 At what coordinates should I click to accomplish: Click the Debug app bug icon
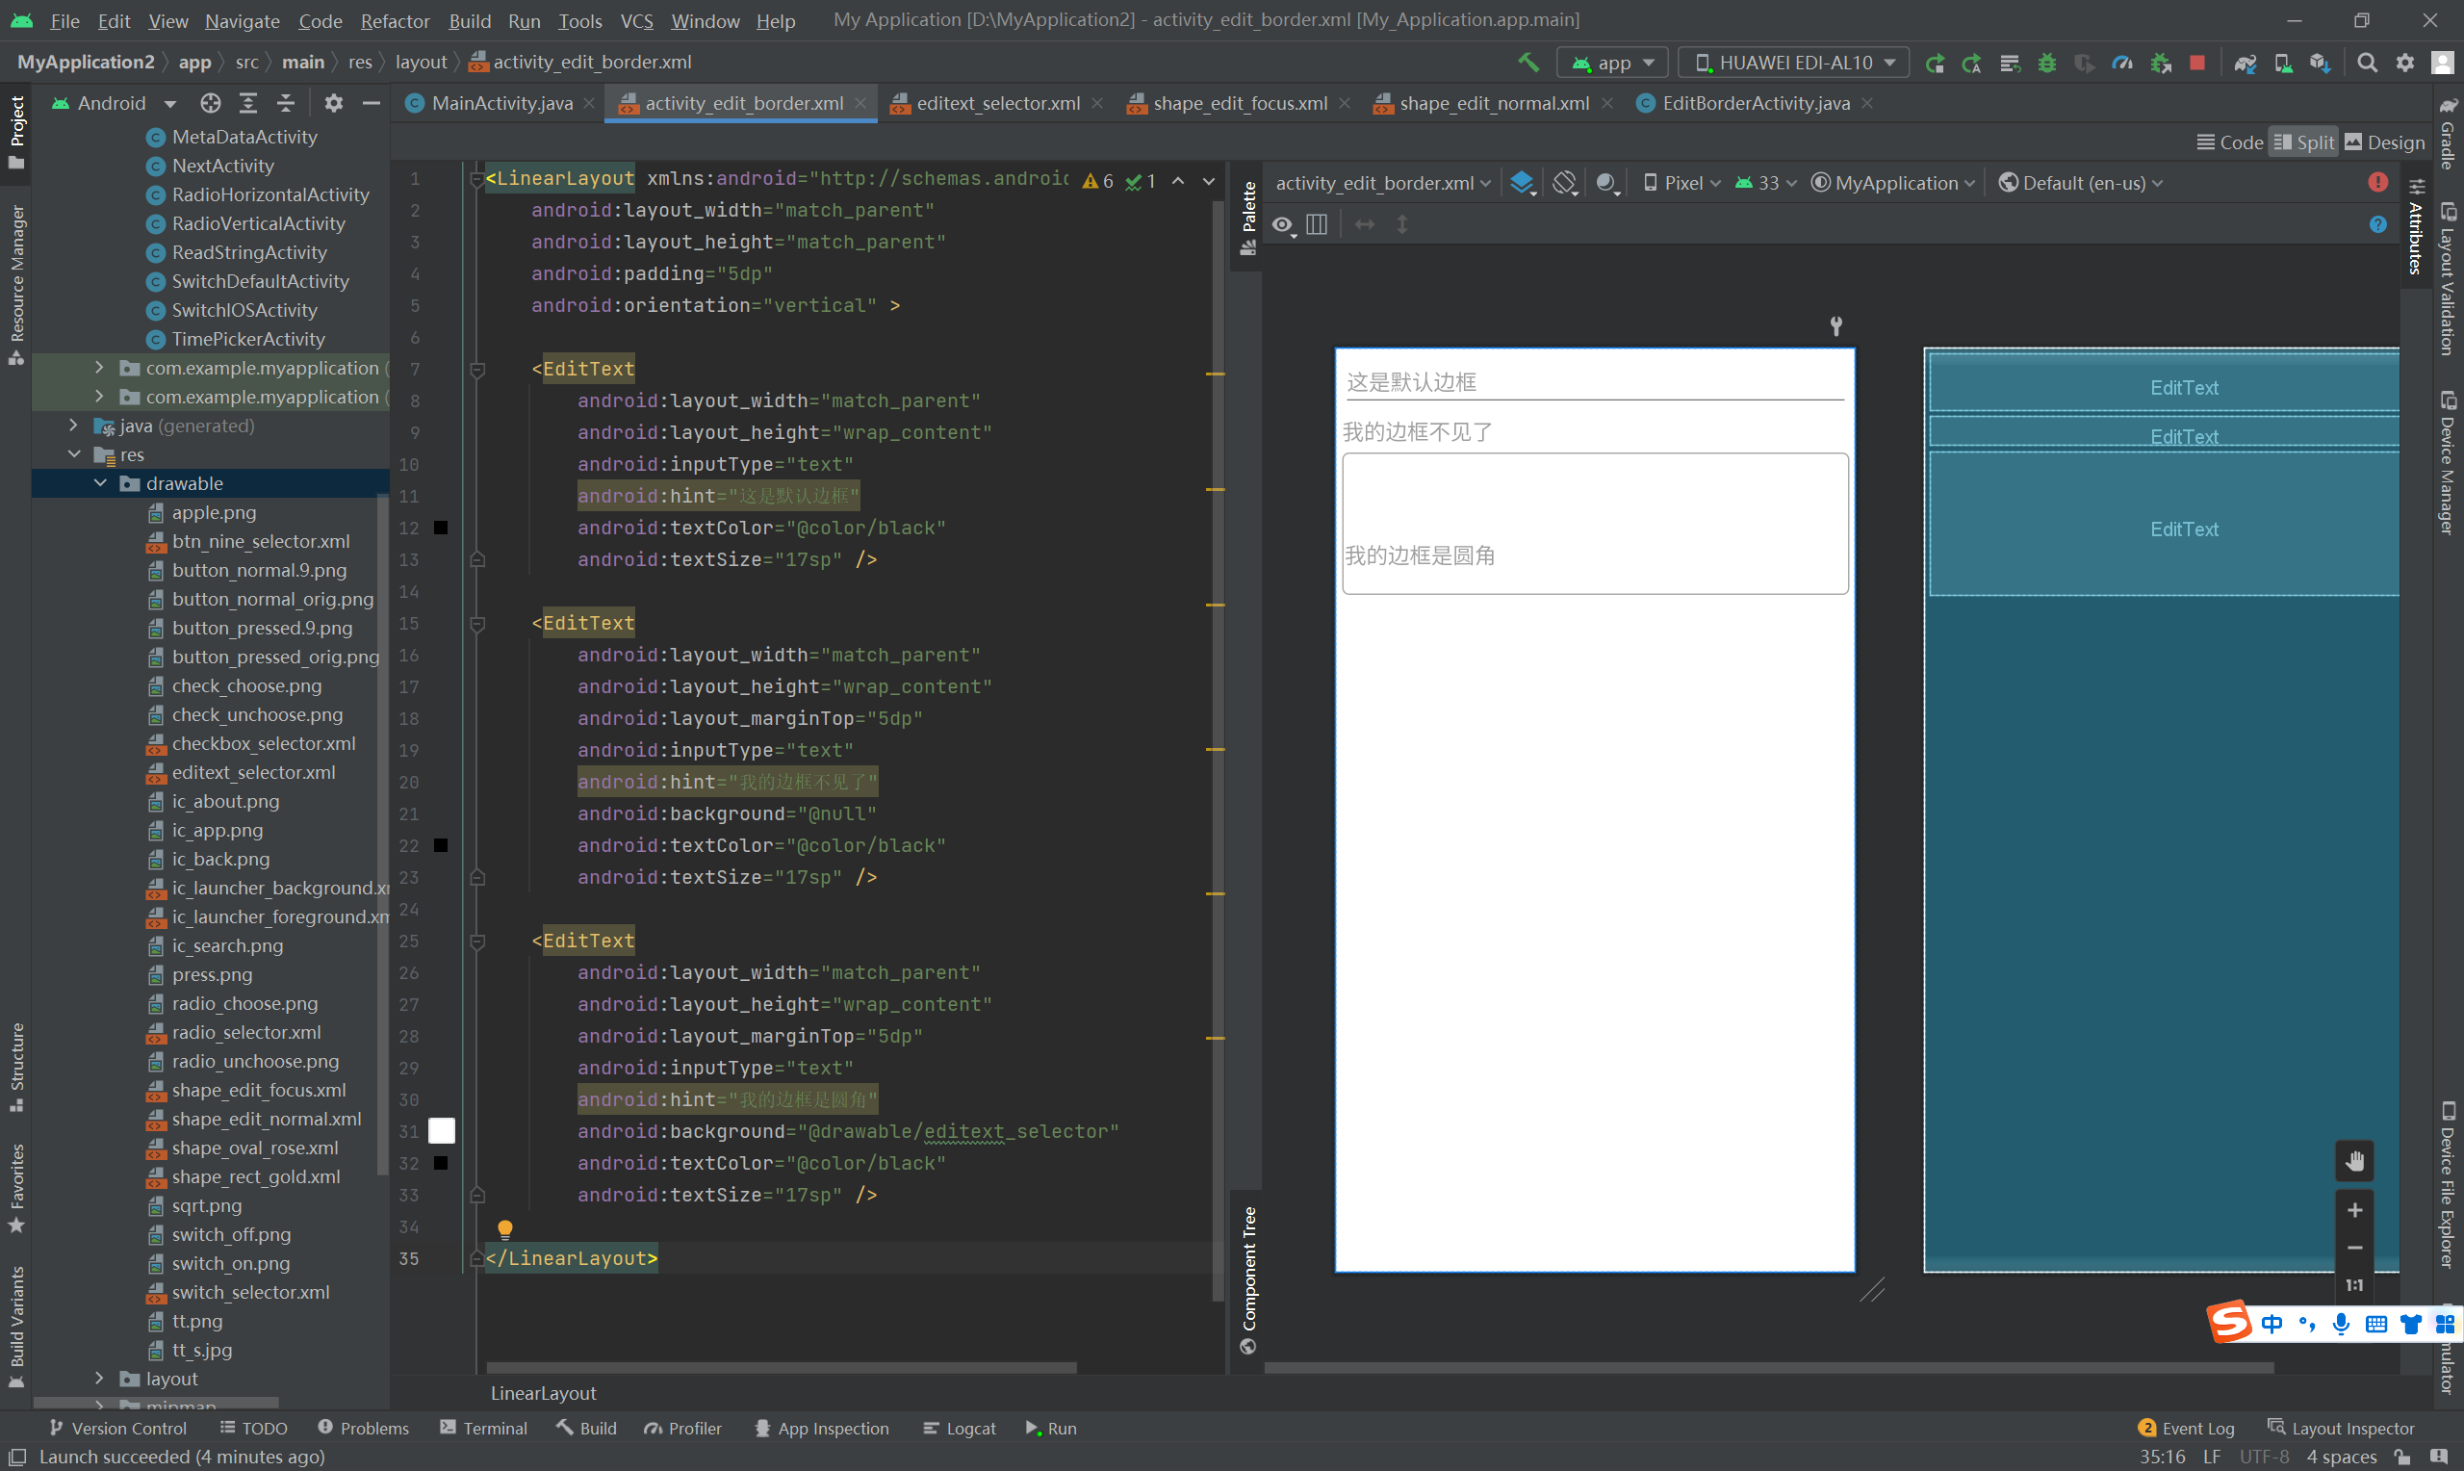pyautogui.click(x=2047, y=63)
